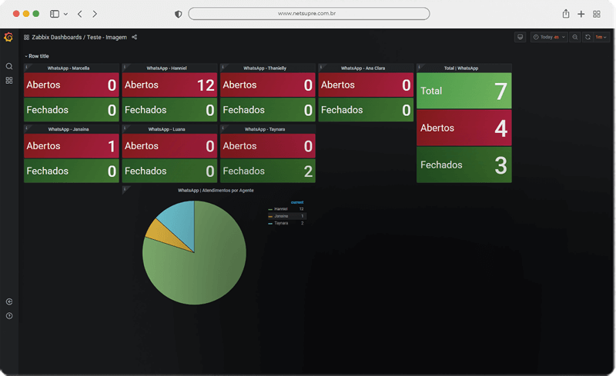Open the Today time range picker
The image size is (616, 376).
pos(548,37)
